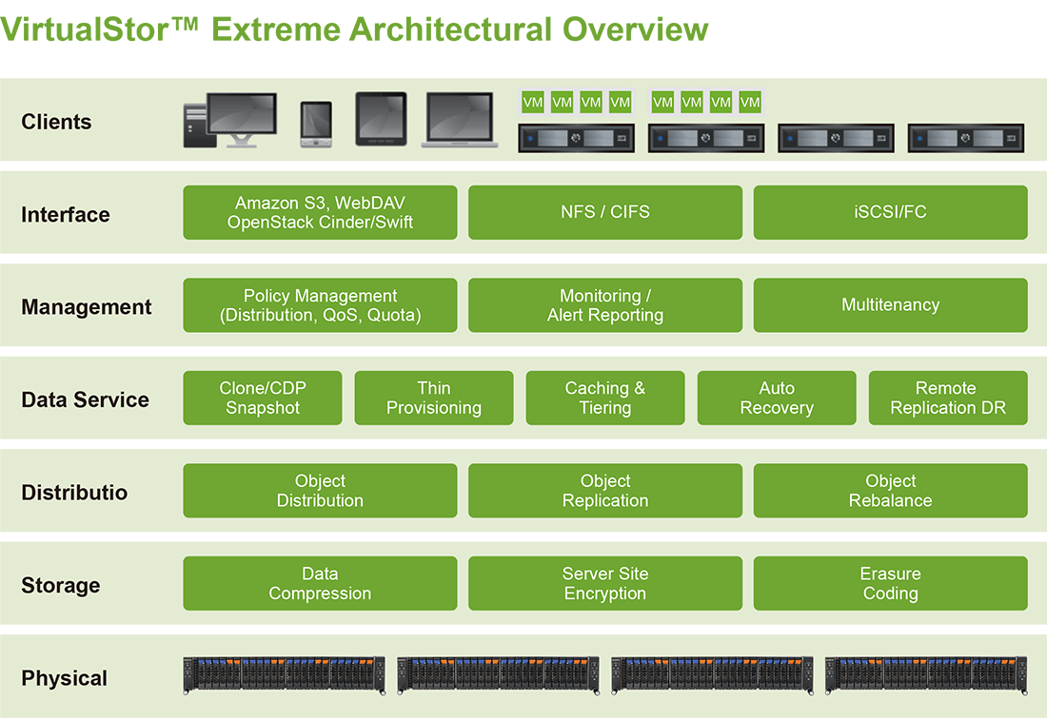Choose the Auto Recovery box

(777, 398)
